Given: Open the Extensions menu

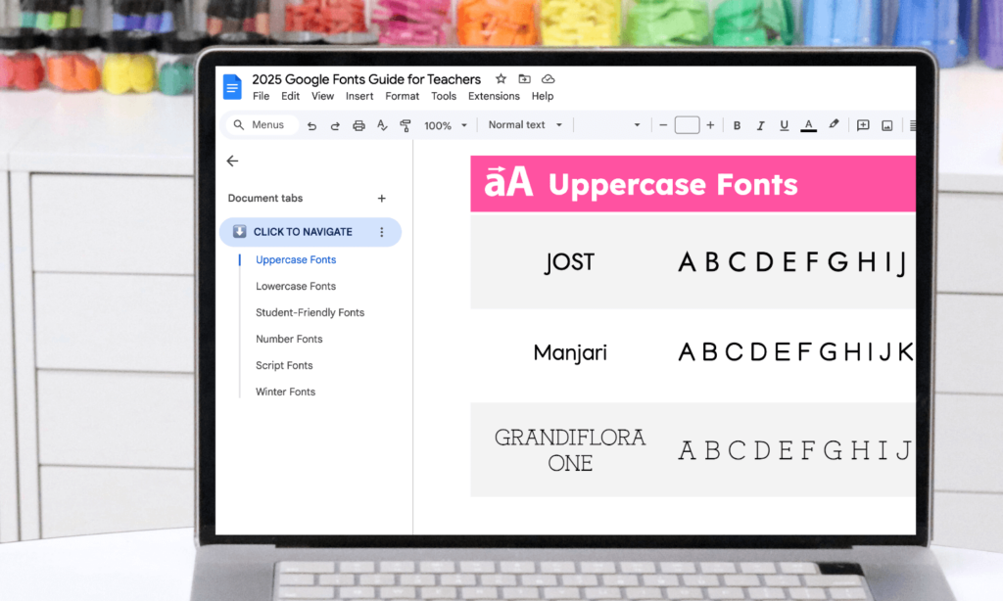Looking at the screenshot, I should 494,96.
